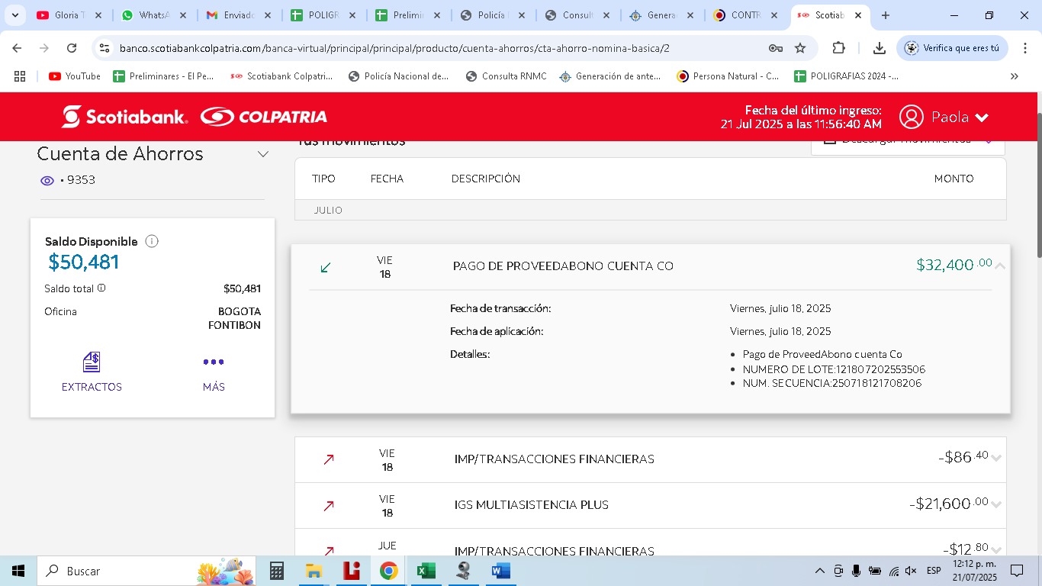Open Chrome downloads icon
Image resolution: width=1042 pixels, height=586 pixels.
[879, 48]
